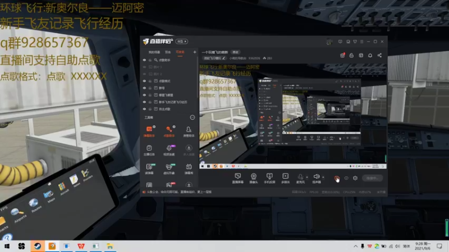Toggle the eye preview icon beside the settings gear
449x252 pixels.
point(346,178)
